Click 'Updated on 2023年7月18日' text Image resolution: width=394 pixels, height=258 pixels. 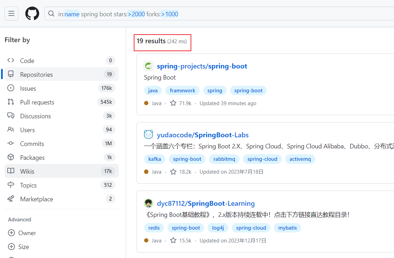(231, 172)
